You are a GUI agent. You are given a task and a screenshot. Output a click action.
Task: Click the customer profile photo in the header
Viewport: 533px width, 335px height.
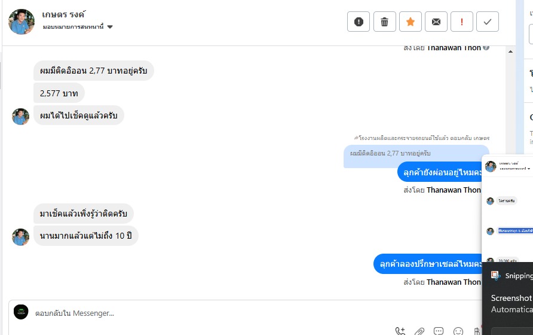tap(22, 22)
